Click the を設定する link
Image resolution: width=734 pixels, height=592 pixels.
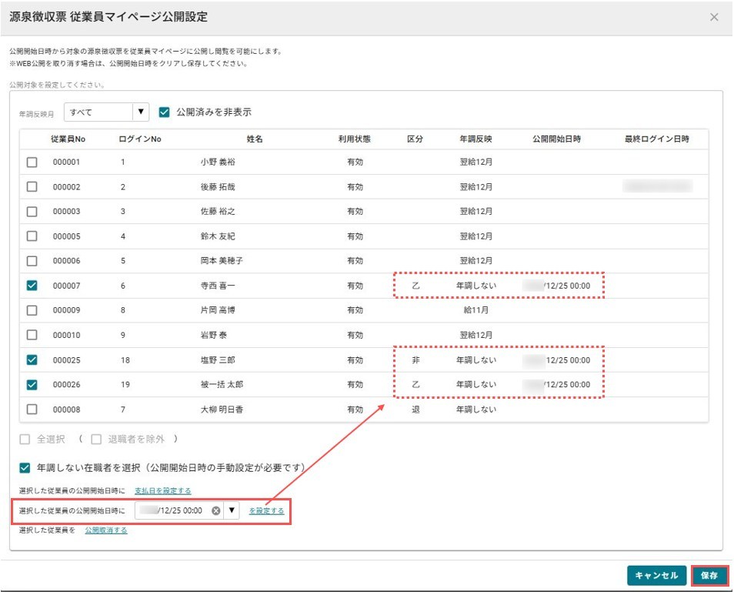266,510
